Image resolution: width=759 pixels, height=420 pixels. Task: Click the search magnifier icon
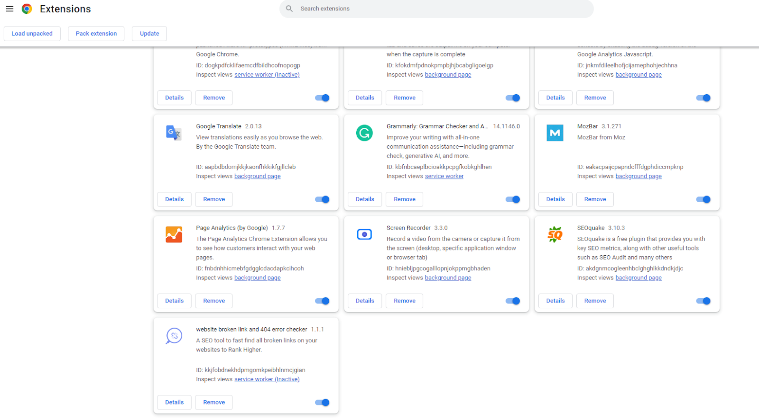(x=289, y=9)
